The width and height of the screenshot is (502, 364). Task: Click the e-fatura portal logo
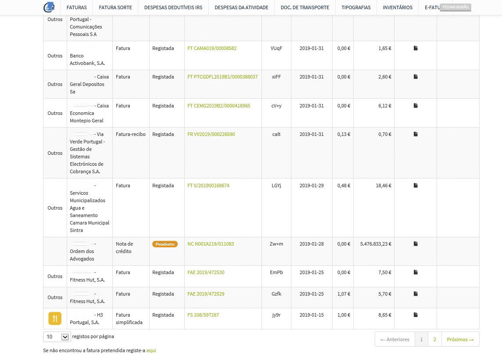tap(49, 7)
